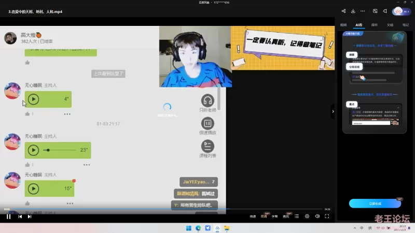Click the video progress bar
Viewport: 415px width, 233px height.
click(x=167, y=209)
